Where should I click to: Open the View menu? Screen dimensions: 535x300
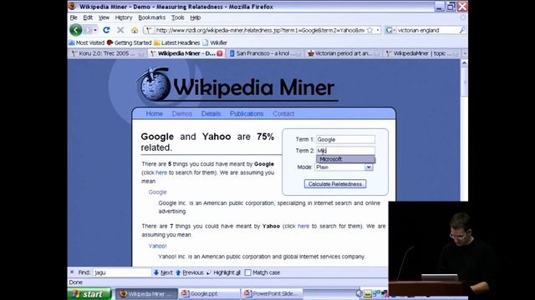click(x=104, y=17)
